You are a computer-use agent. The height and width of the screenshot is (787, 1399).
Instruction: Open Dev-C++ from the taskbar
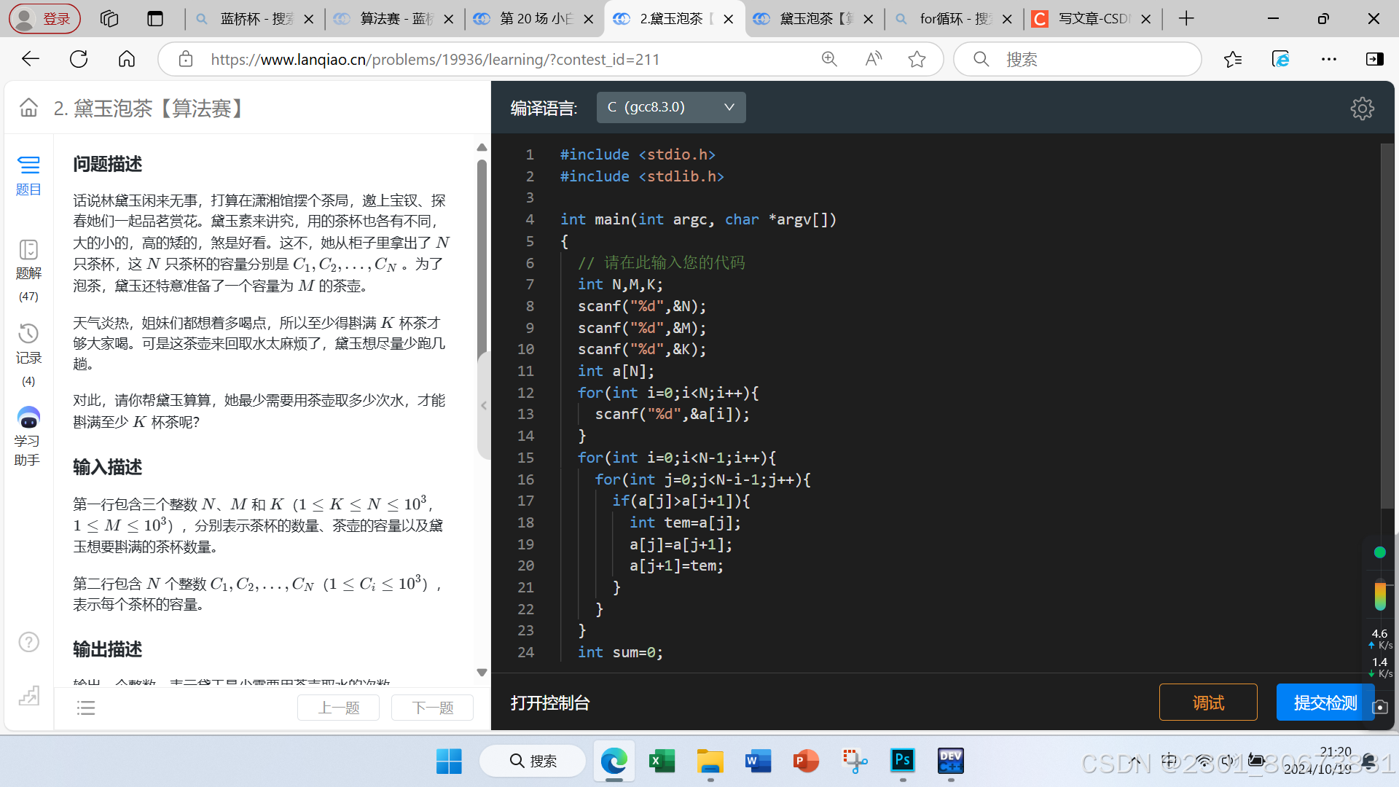click(x=950, y=761)
